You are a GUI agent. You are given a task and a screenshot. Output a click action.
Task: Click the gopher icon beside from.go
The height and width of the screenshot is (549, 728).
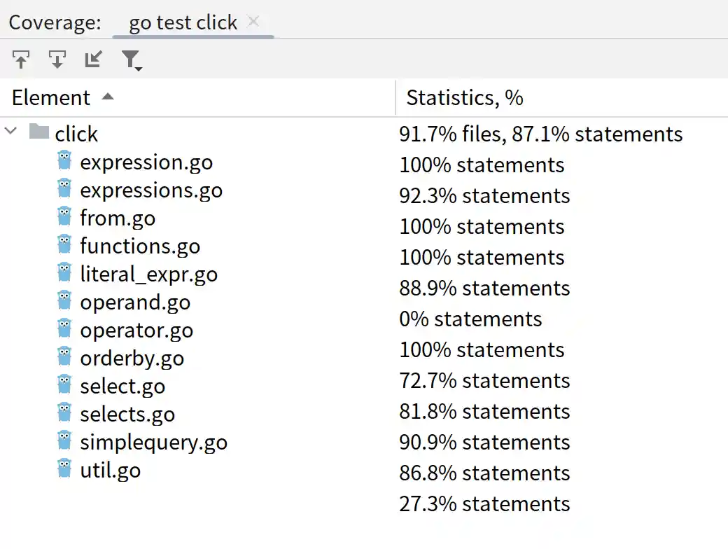[x=64, y=216]
